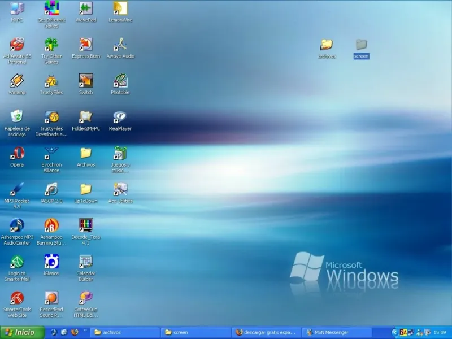The width and height of the screenshot is (452, 339).
Task: Expand the quick launch overflow chevron
Action: tap(85, 331)
